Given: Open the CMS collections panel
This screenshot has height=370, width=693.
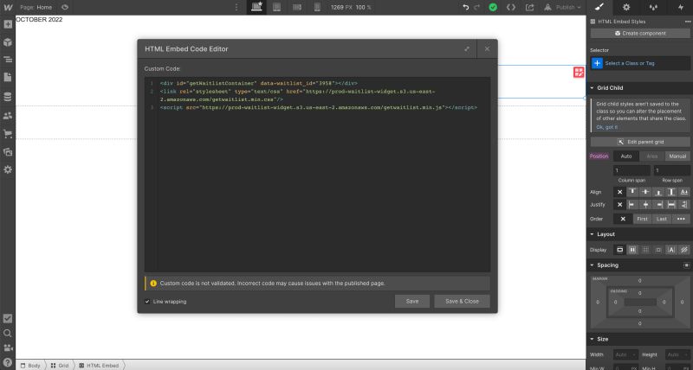Looking at the screenshot, I should (8, 97).
